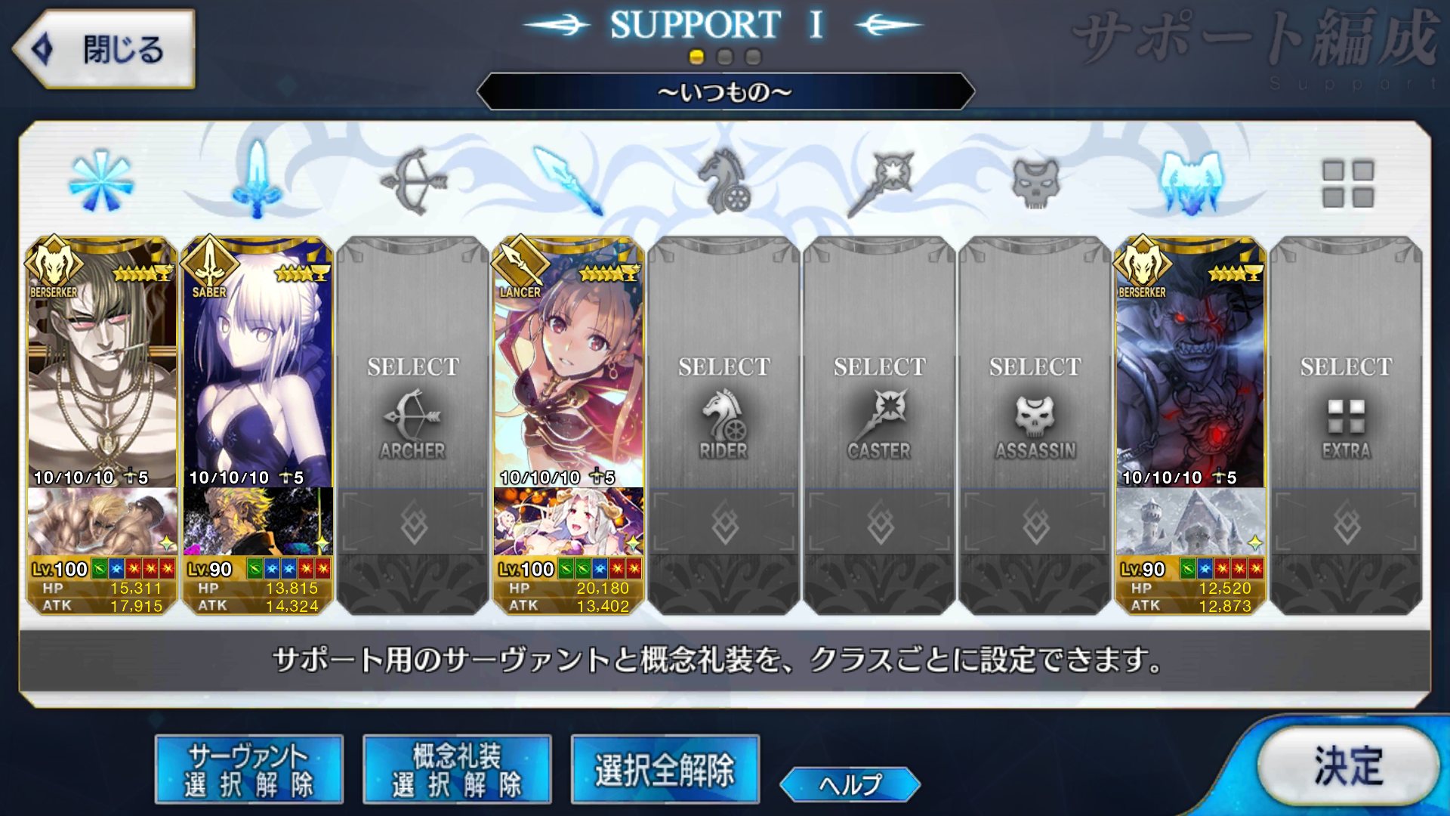Select the Lancer class spear icon
This screenshot has height=816, width=1450.
pyautogui.click(x=569, y=181)
